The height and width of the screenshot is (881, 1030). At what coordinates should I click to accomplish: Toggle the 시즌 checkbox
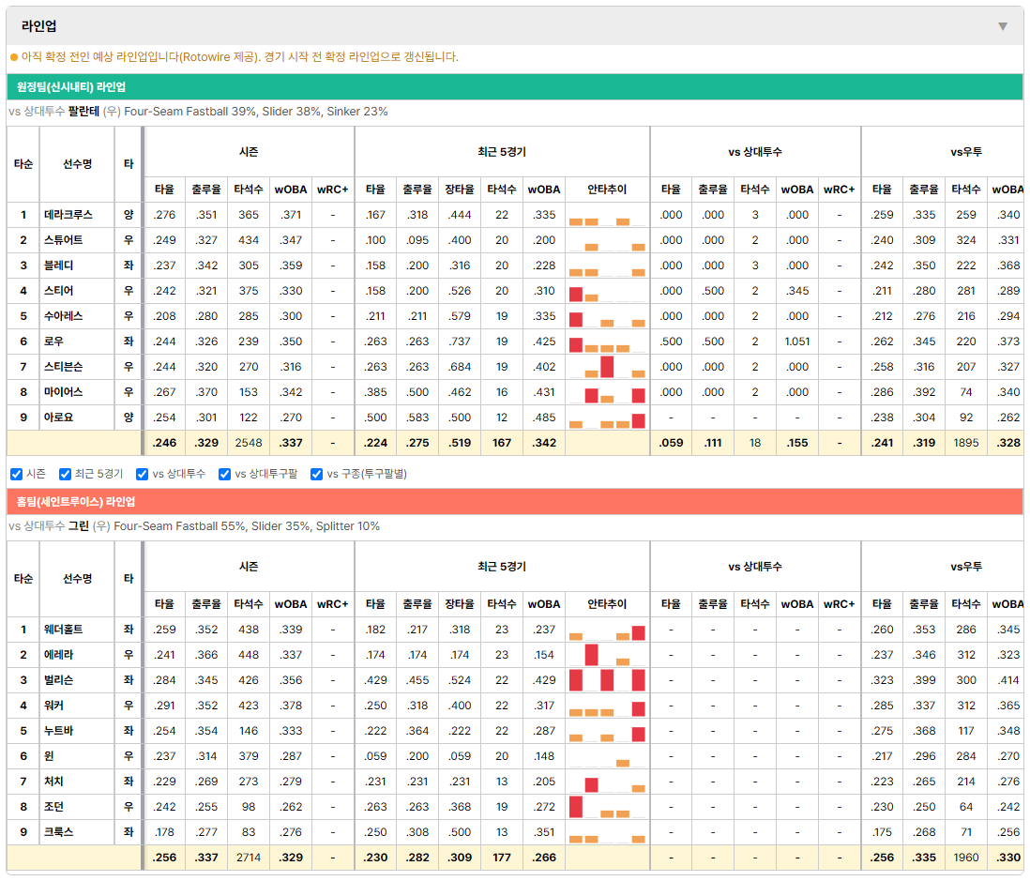pos(17,474)
